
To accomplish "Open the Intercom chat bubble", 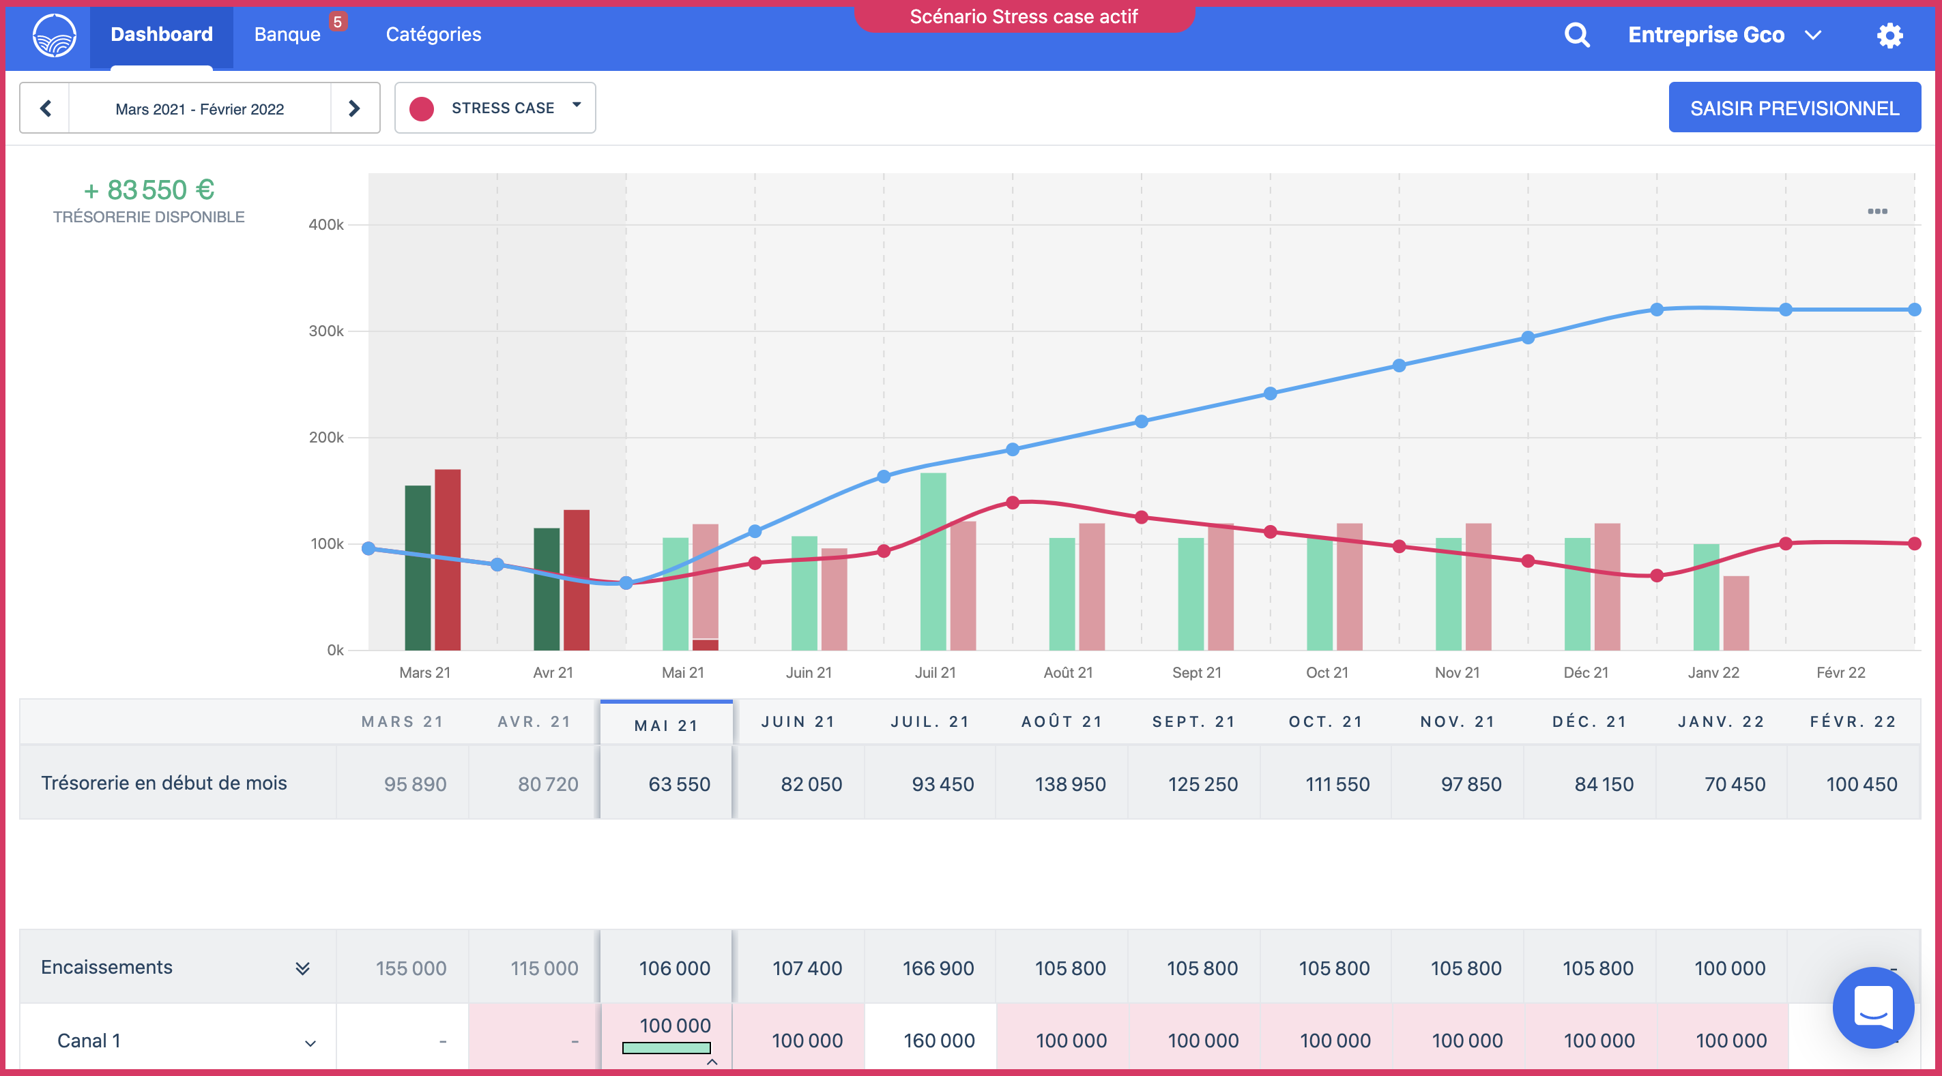I will [1874, 1008].
